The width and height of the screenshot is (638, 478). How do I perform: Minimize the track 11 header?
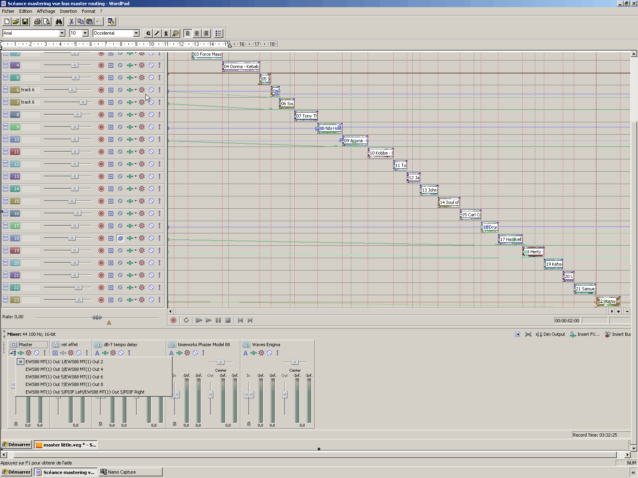coord(6,150)
